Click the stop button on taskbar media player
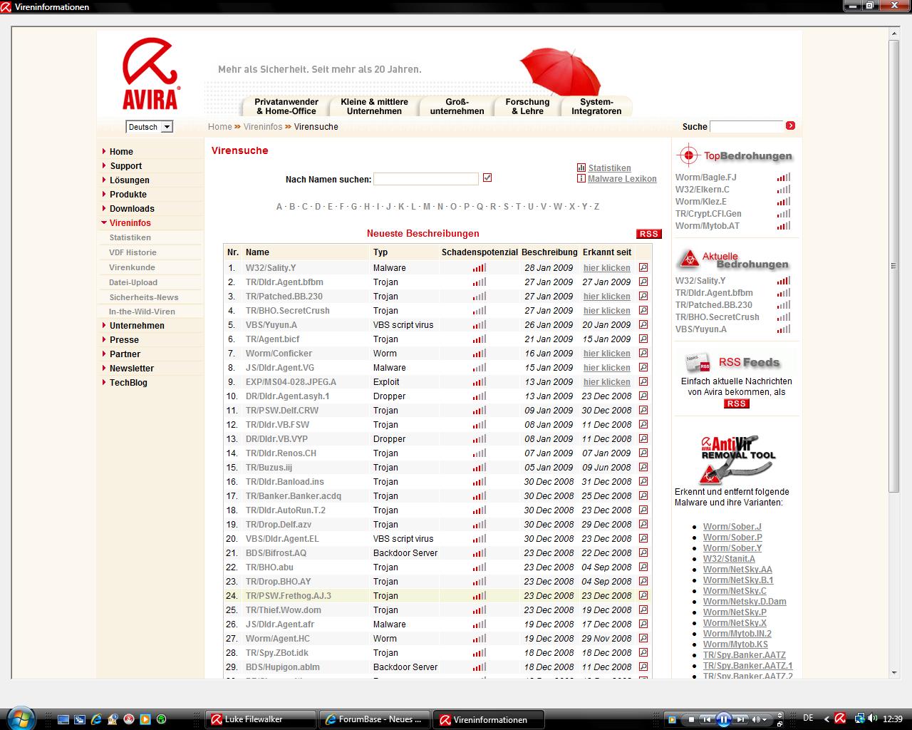The image size is (912, 730). tap(690, 719)
